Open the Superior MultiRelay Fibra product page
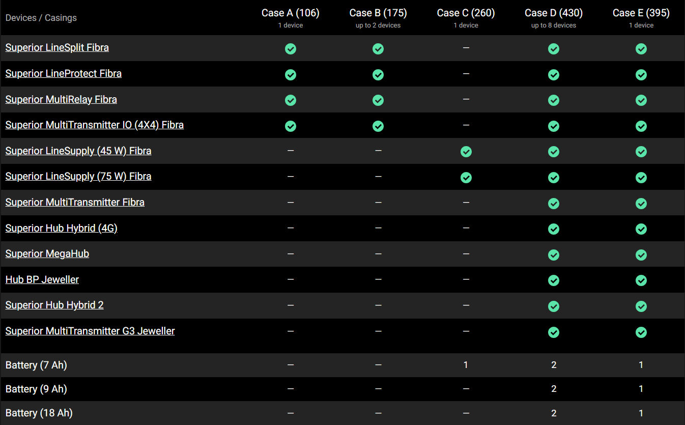The image size is (685, 425). point(61,100)
